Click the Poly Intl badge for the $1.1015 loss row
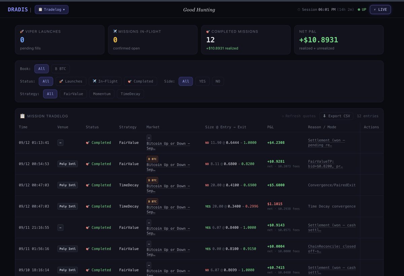404x276 pixels. [x=68, y=206]
